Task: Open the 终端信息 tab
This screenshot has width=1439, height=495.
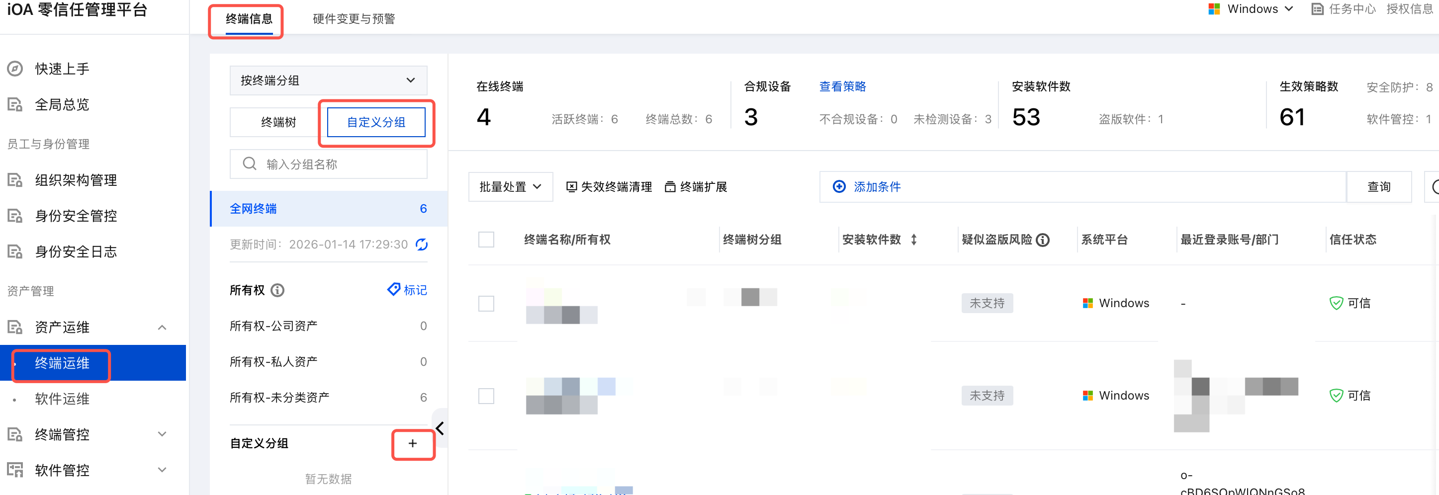Action: pos(249,19)
